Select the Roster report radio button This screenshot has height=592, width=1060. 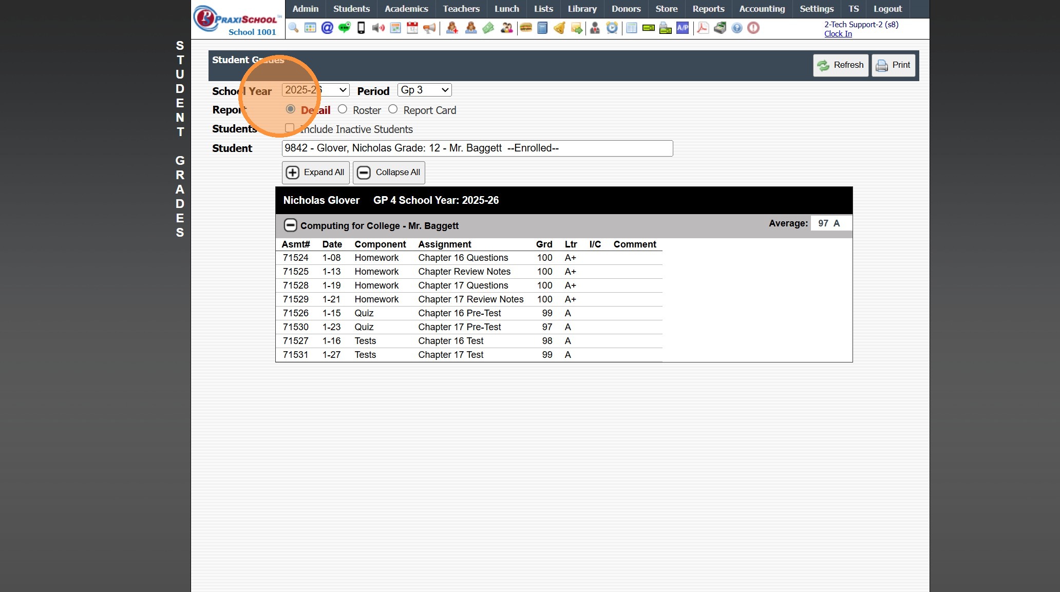pyautogui.click(x=343, y=109)
